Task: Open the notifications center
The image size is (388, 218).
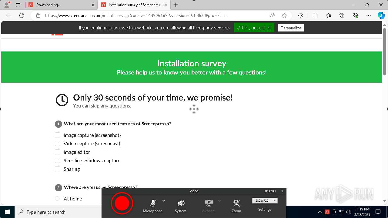Action: [x=378, y=212]
